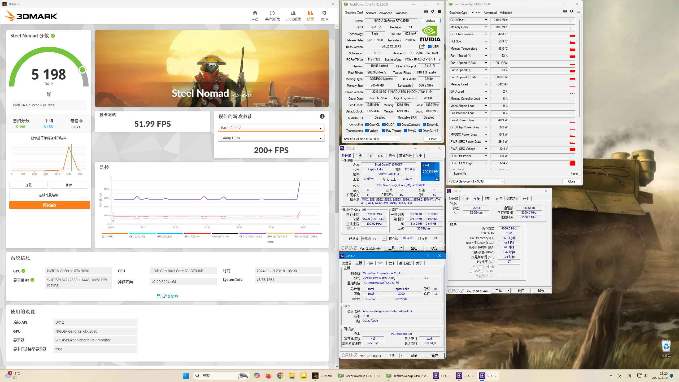Open 1440p Ultra resolution dropdown
The image size is (679, 382).
pyautogui.click(x=271, y=138)
